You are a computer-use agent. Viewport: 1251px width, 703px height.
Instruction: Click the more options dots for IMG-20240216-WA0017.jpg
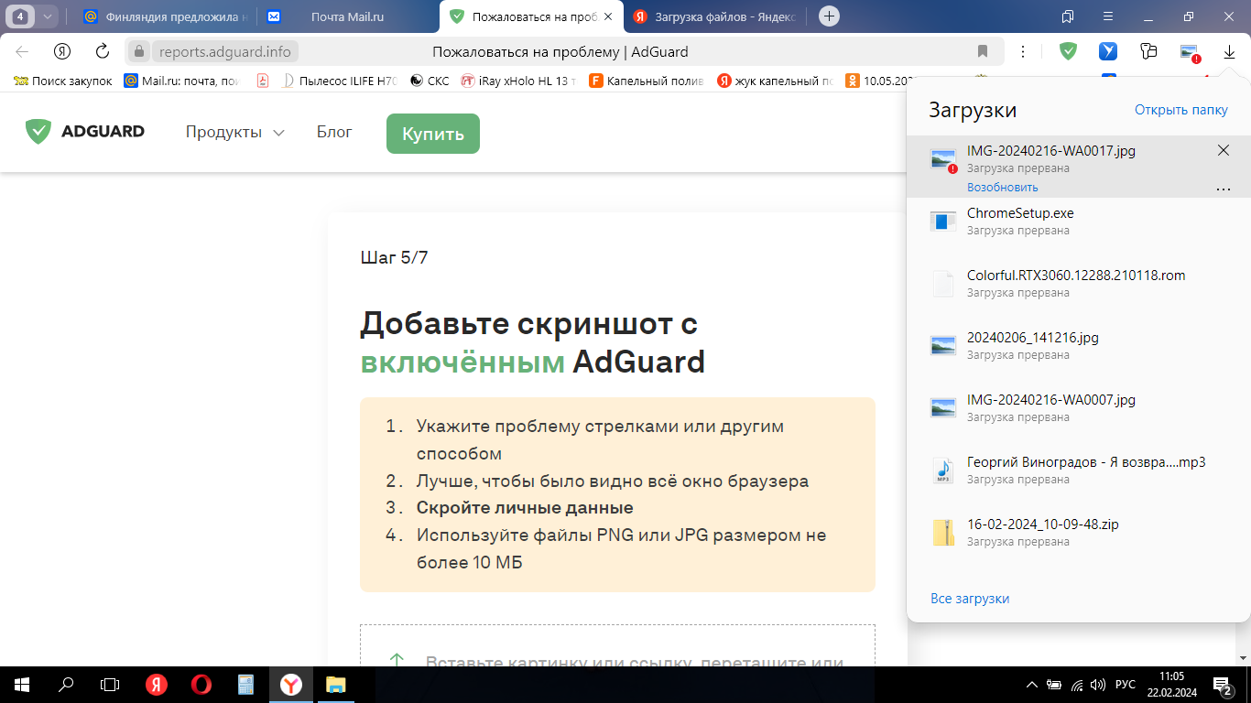(1224, 189)
